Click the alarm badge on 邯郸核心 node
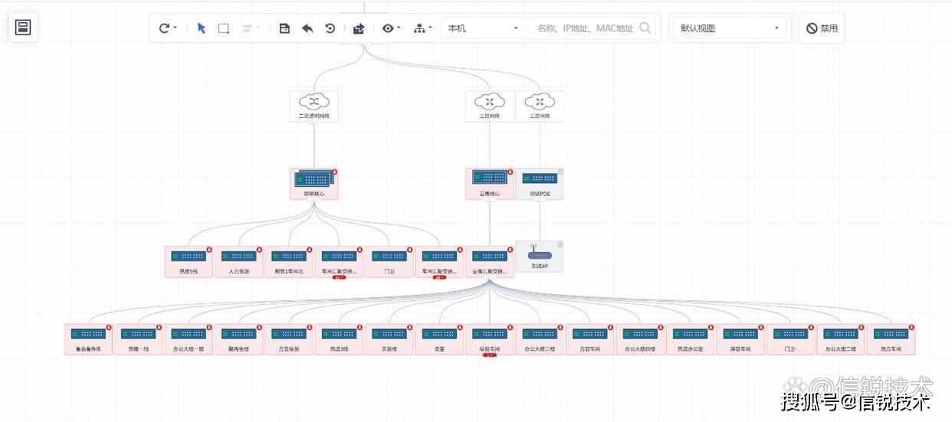This screenshot has width=952, height=422. [x=334, y=172]
